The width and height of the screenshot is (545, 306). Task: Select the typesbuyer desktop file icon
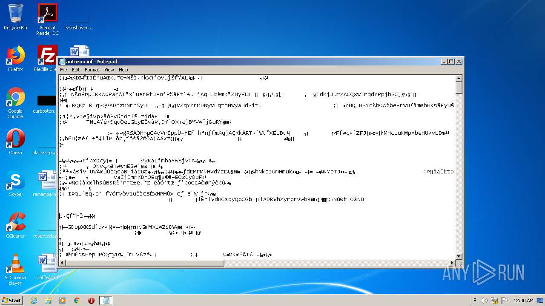coord(79,20)
